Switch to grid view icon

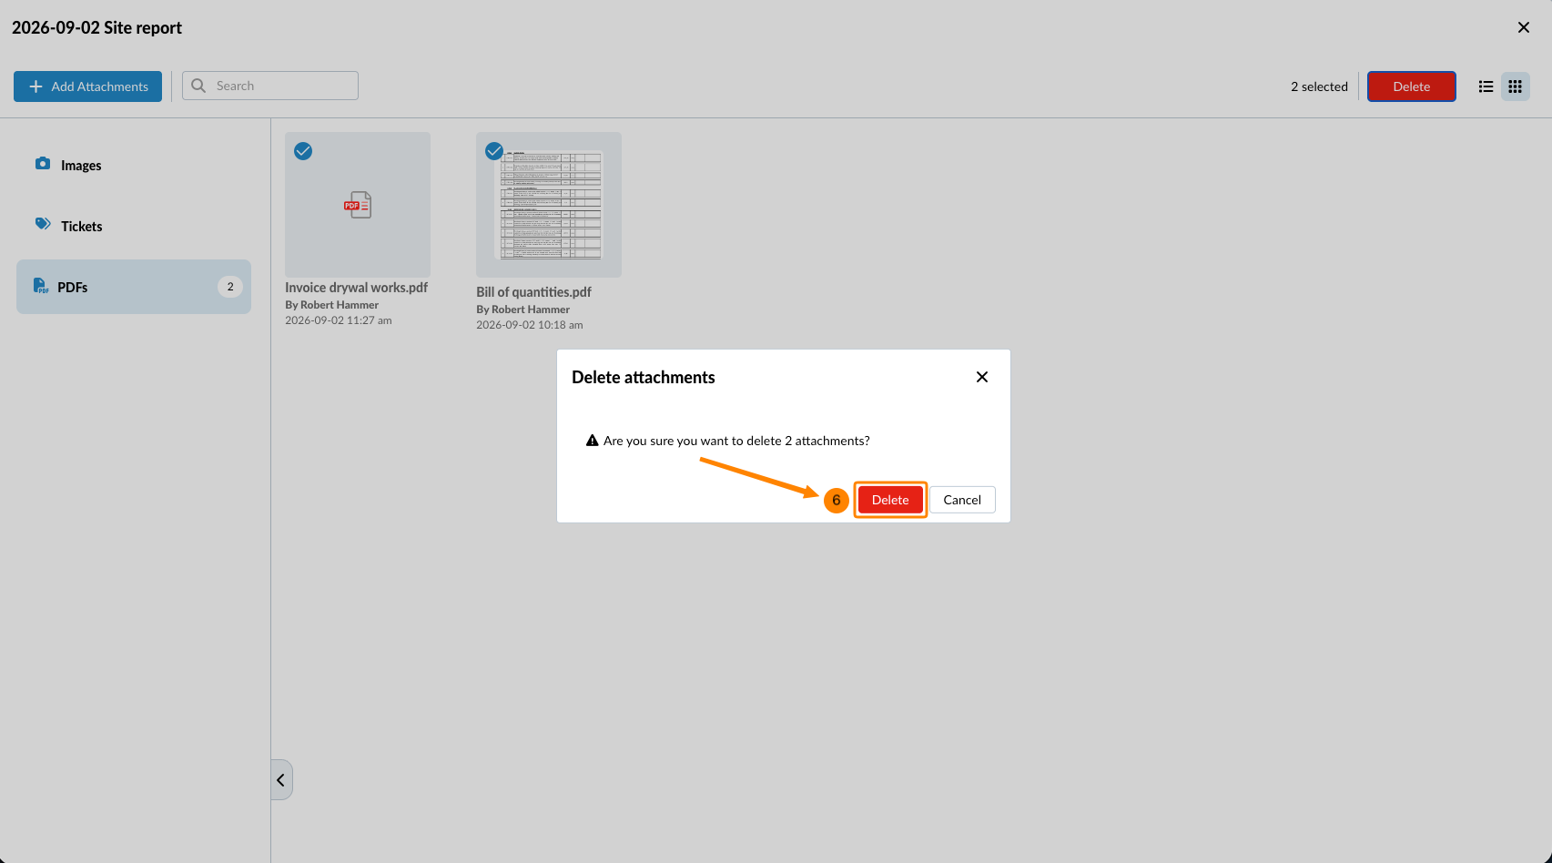pos(1516,86)
